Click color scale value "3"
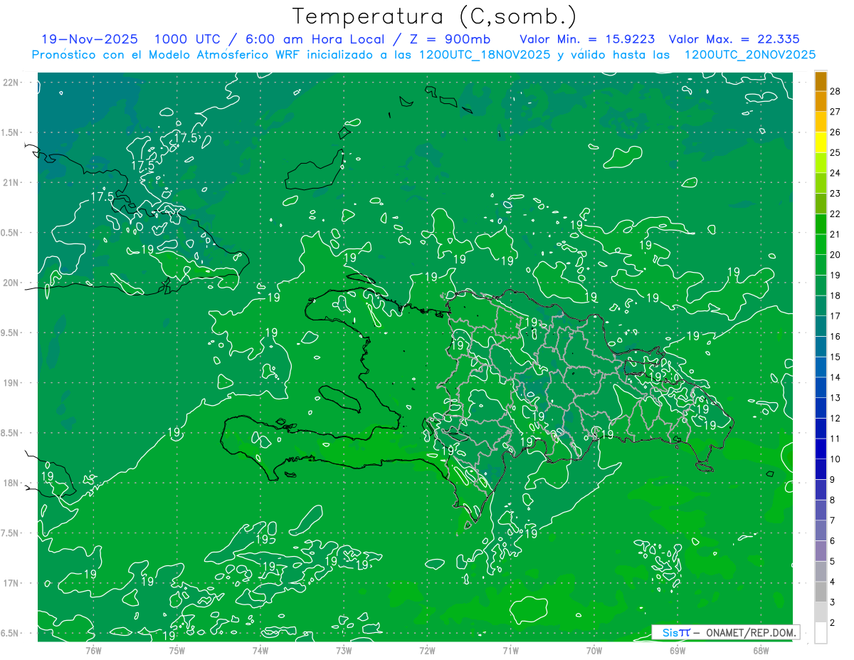 click(x=833, y=602)
